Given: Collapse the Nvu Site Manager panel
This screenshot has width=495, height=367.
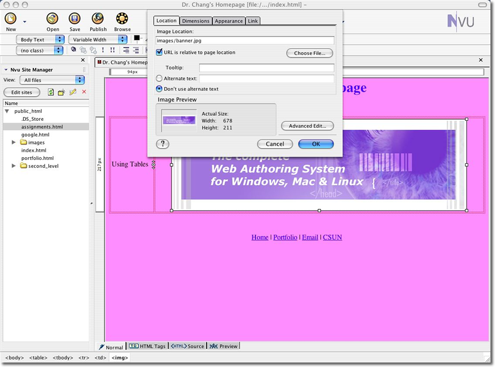Looking at the screenshot, I should (6, 70).
